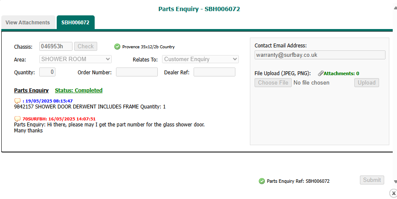Viewport: 397px width, 199px height.
Task: Click the speech bubble icon beside 70SURFBH message
Action: pos(17,119)
